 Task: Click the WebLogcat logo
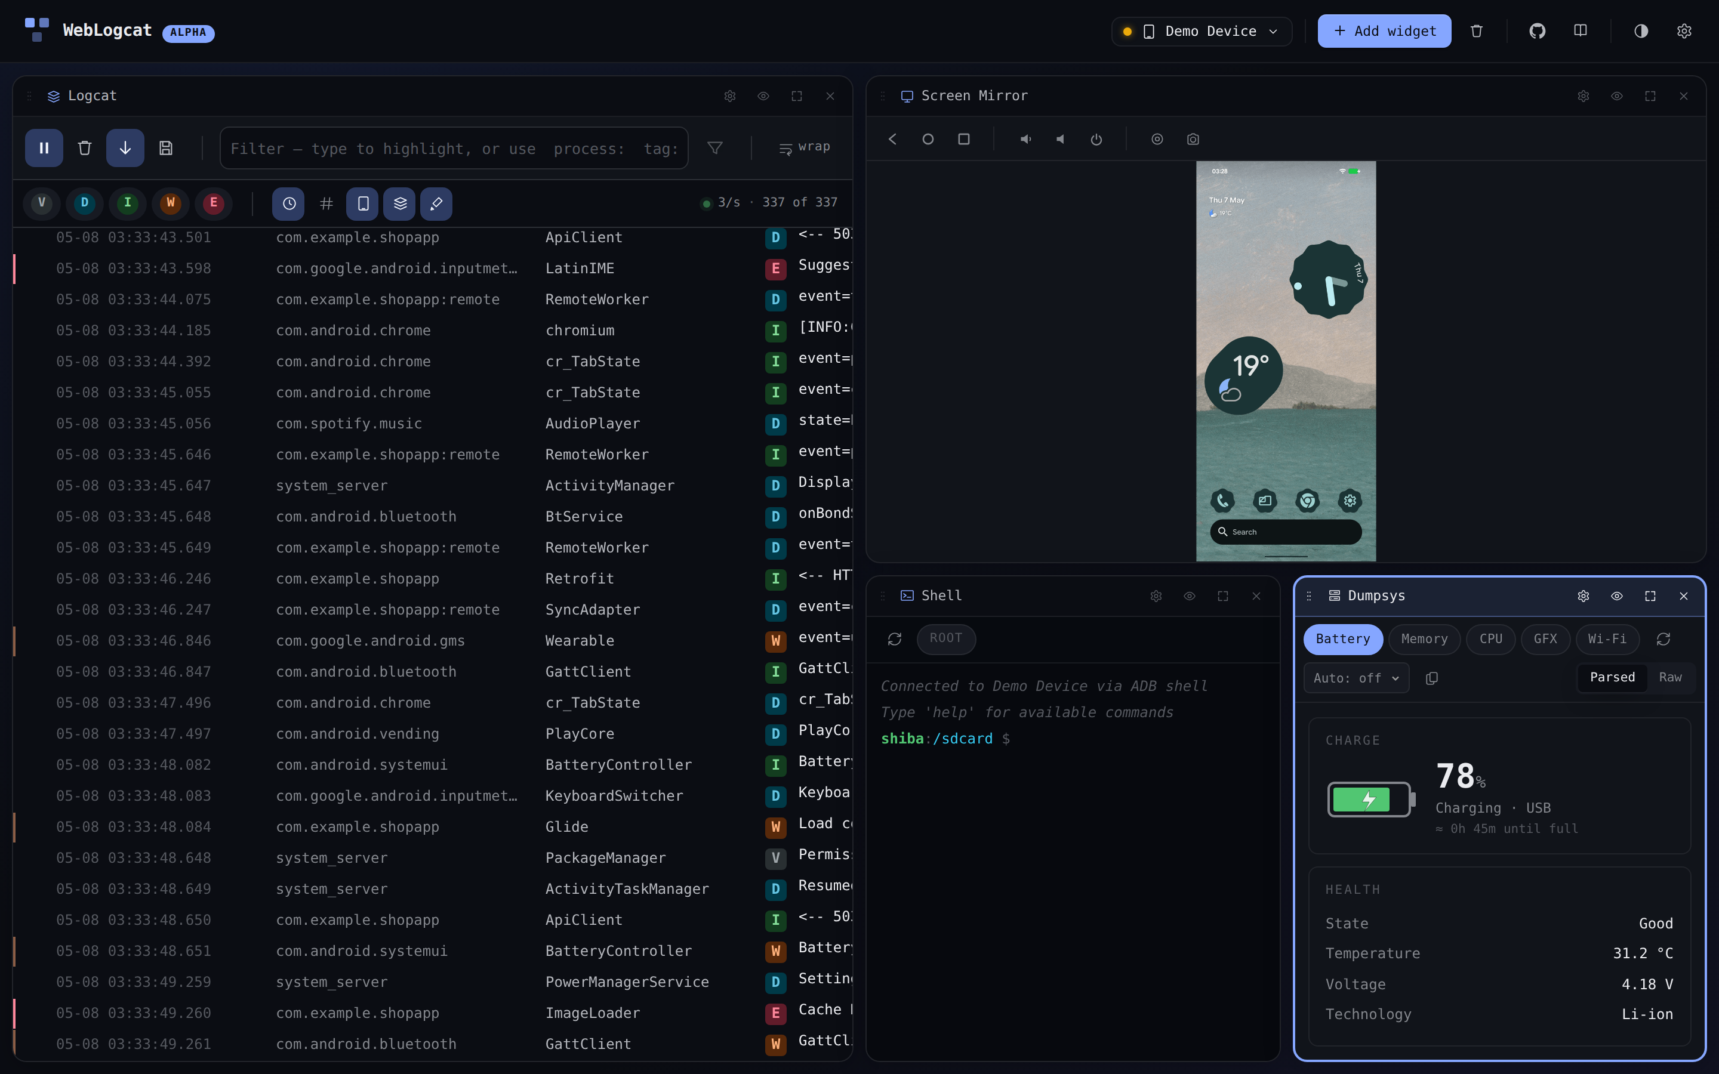point(37,30)
